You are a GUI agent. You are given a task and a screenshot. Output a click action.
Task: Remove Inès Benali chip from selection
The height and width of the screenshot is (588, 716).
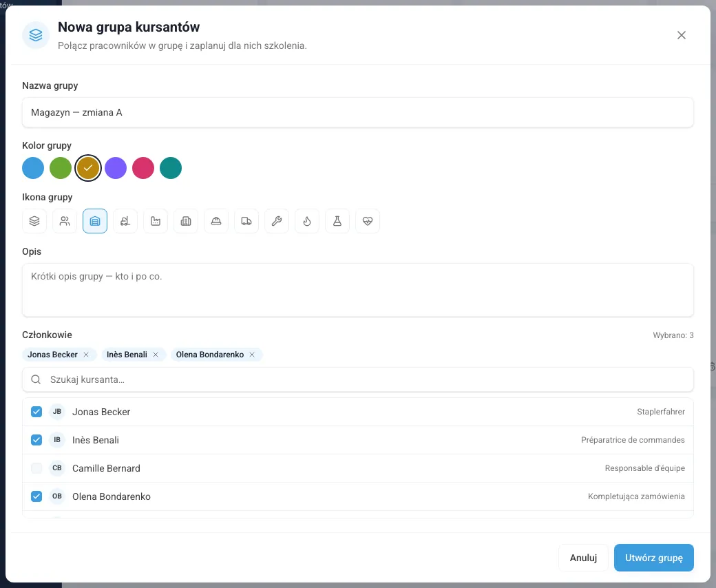(156, 355)
